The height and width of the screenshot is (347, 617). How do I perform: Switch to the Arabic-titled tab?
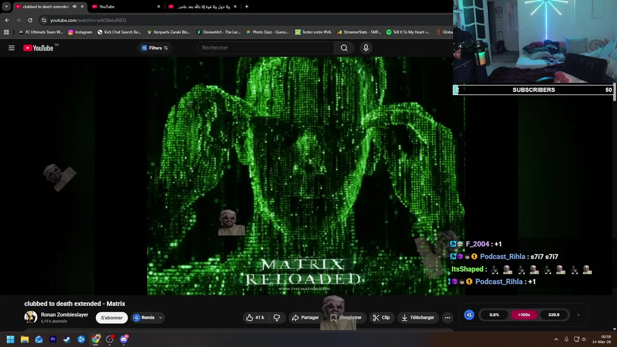pyautogui.click(x=202, y=7)
